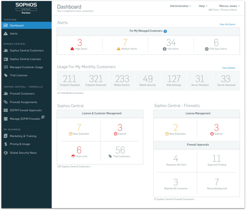Open Sophos Central Licenses page

coord(27,59)
